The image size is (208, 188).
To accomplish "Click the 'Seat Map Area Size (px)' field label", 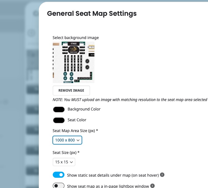I will [x=75, y=131].
